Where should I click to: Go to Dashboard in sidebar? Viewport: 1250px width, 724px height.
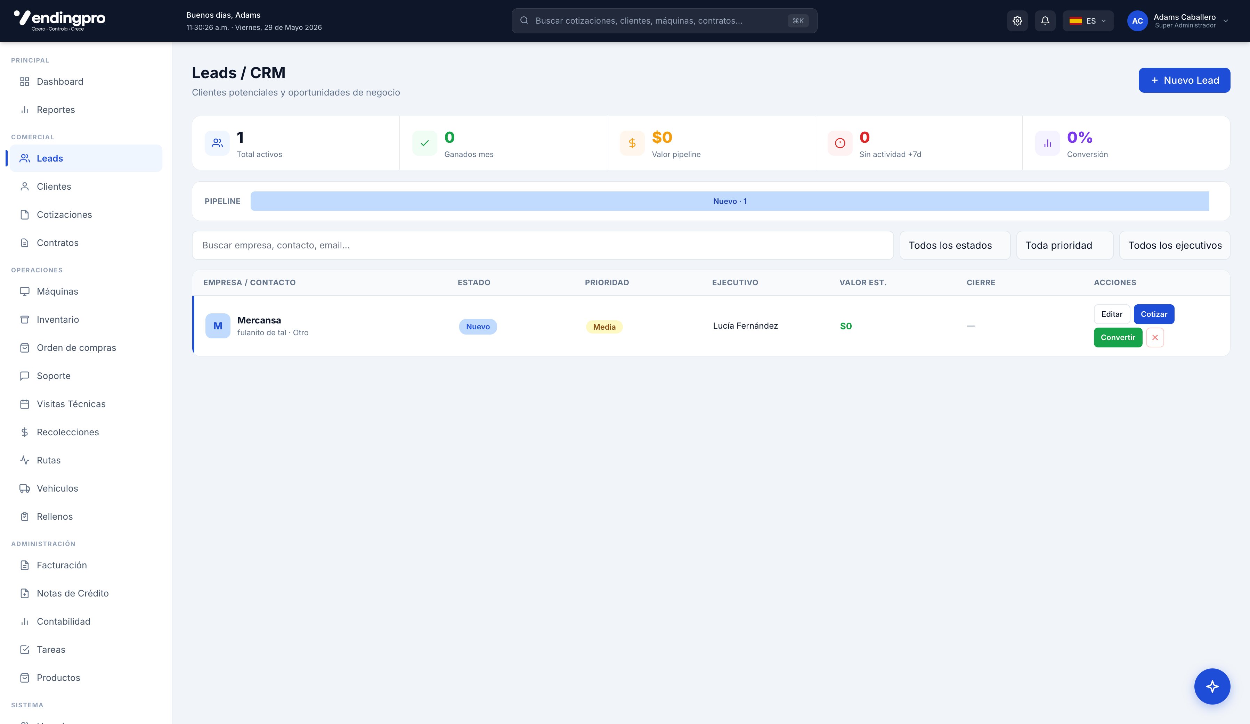coord(86,81)
